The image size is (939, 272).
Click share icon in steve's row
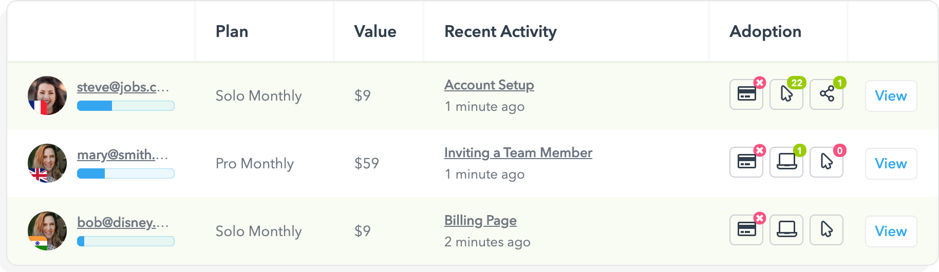827,94
